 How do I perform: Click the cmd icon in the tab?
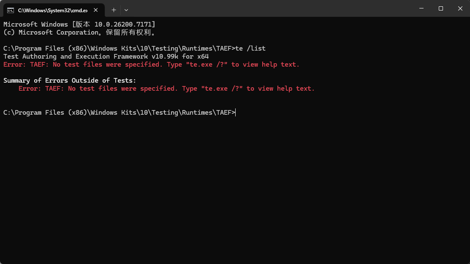click(11, 11)
